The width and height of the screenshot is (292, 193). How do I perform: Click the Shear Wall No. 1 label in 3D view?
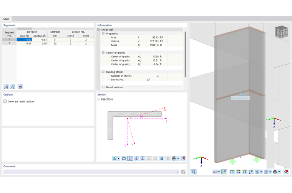coord(241,98)
